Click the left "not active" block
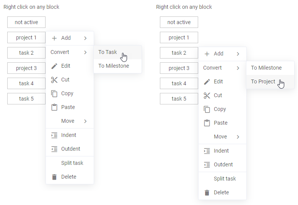Image resolution: width=298 pixels, height=205 pixels. (26, 22)
